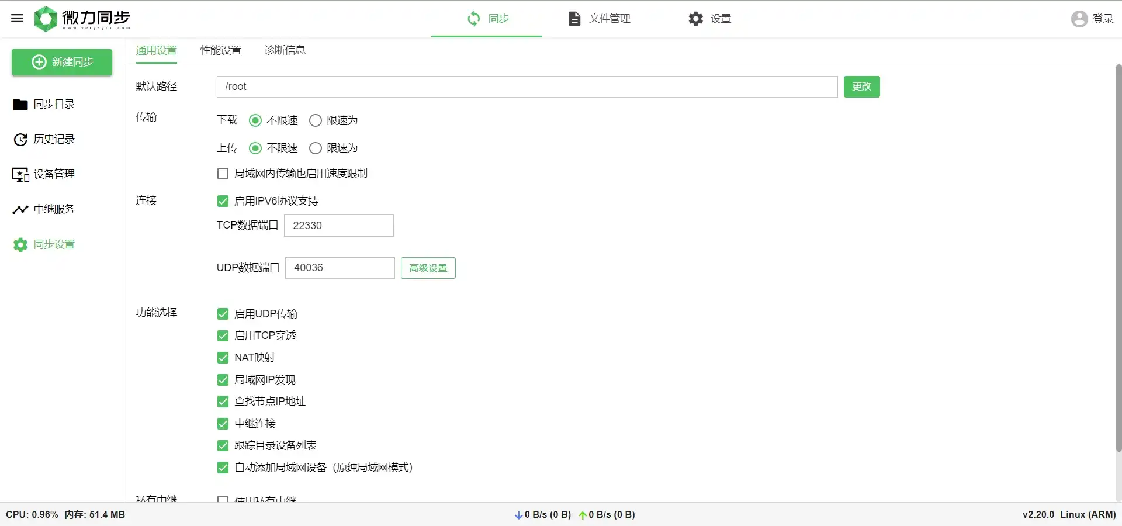
Task: Select 限速为 for upload
Action: [x=316, y=148]
